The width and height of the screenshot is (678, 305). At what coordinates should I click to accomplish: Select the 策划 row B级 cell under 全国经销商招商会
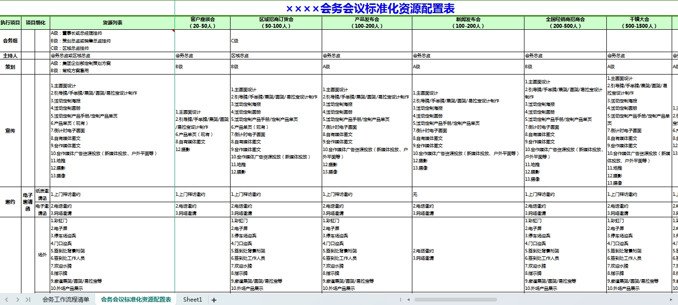tap(565, 67)
